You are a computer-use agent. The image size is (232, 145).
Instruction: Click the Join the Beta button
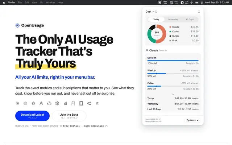point(69,116)
